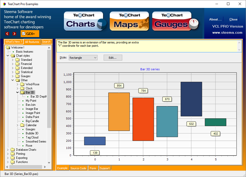Switch to the All features tab
246x177 pixels.
(x=32, y=42)
